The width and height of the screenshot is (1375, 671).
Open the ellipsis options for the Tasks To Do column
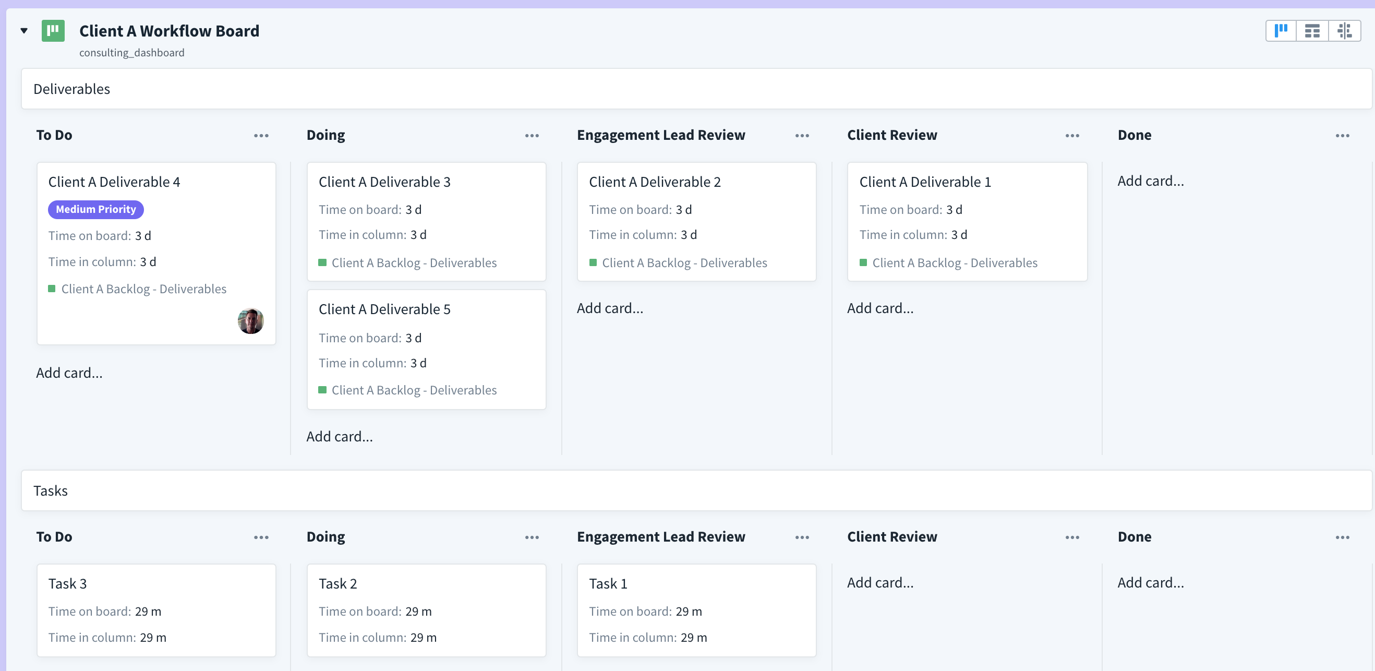261,537
